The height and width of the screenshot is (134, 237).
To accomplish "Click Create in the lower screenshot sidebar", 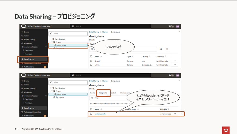I will point(25,81).
